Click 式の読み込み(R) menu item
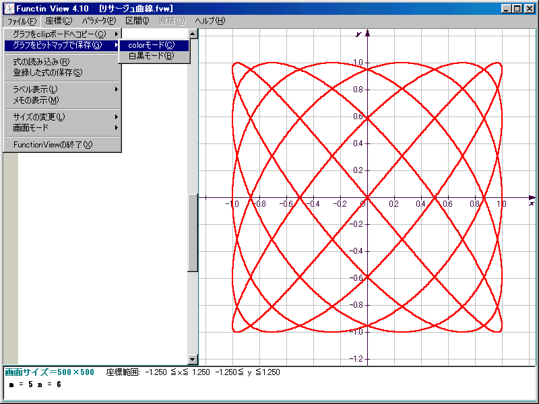Screen dimensions: 539x404 (x=63, y=62)
